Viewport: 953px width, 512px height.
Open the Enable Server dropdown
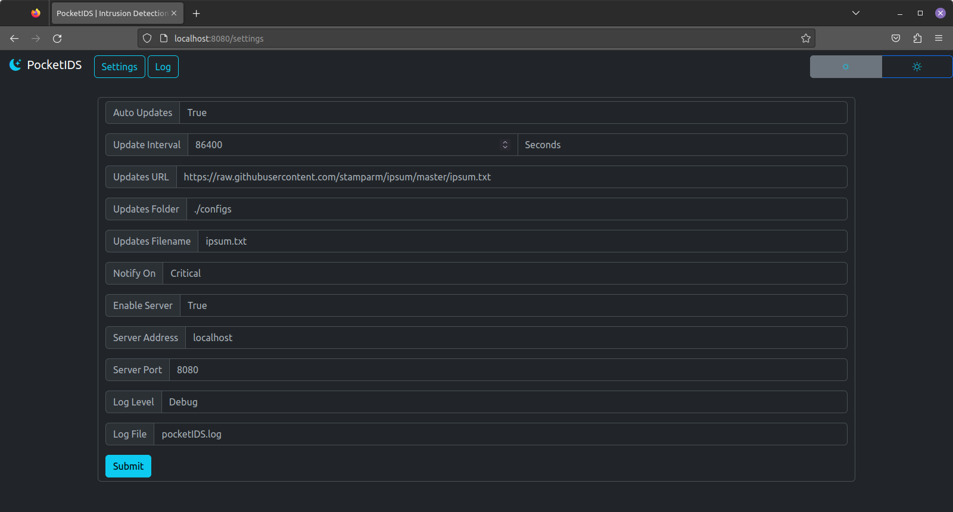(513, 305)
